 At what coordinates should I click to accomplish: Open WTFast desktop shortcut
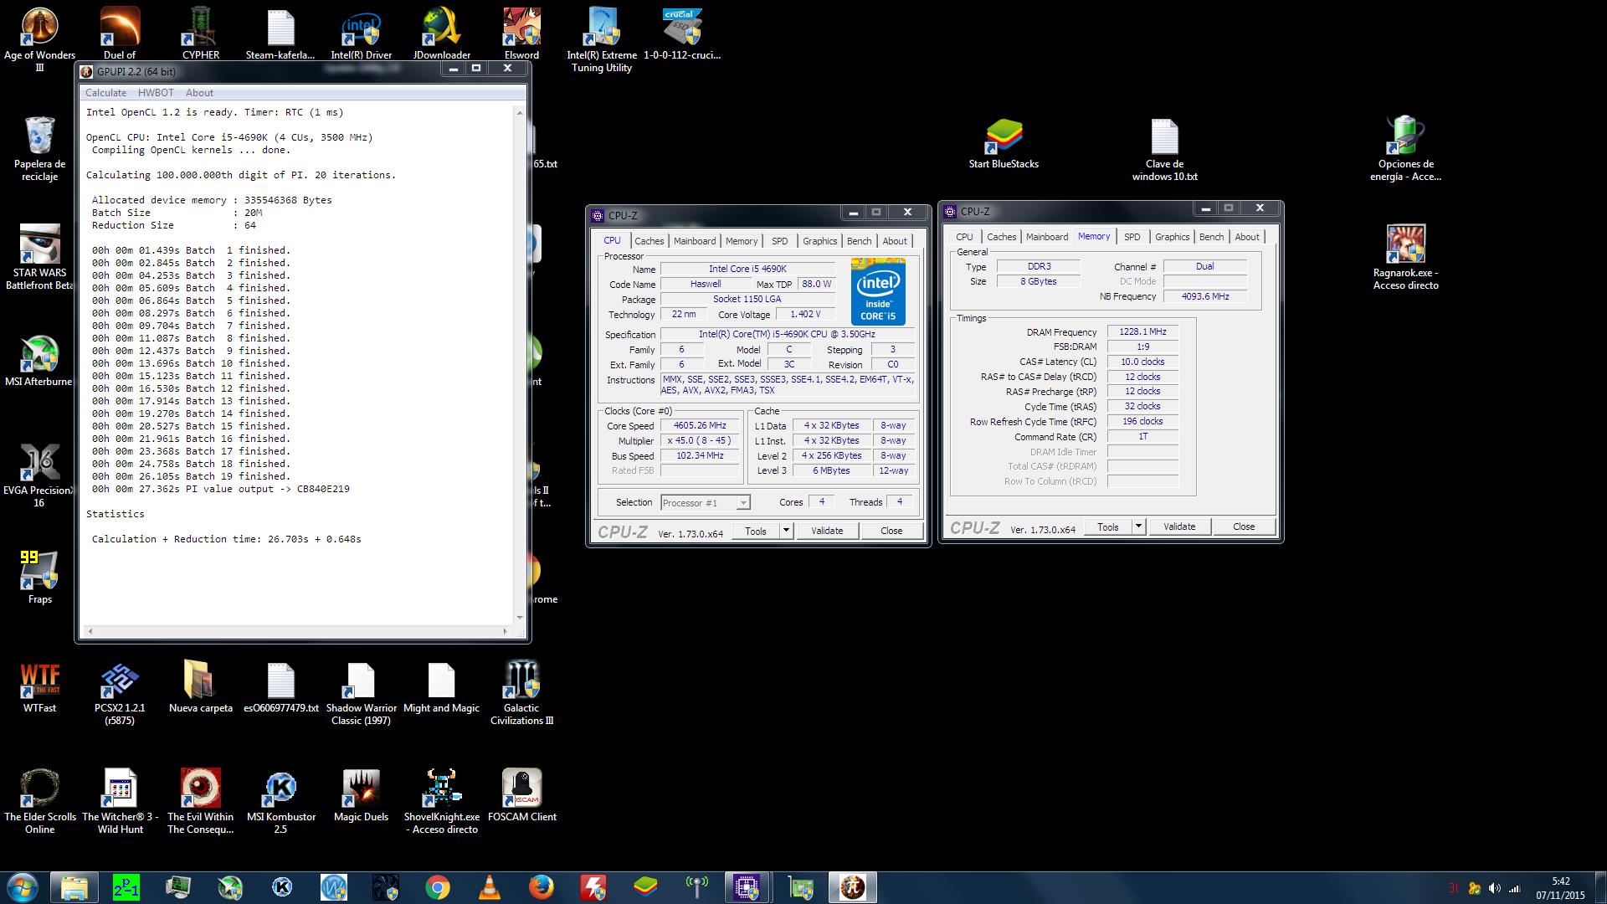[39, 686]
